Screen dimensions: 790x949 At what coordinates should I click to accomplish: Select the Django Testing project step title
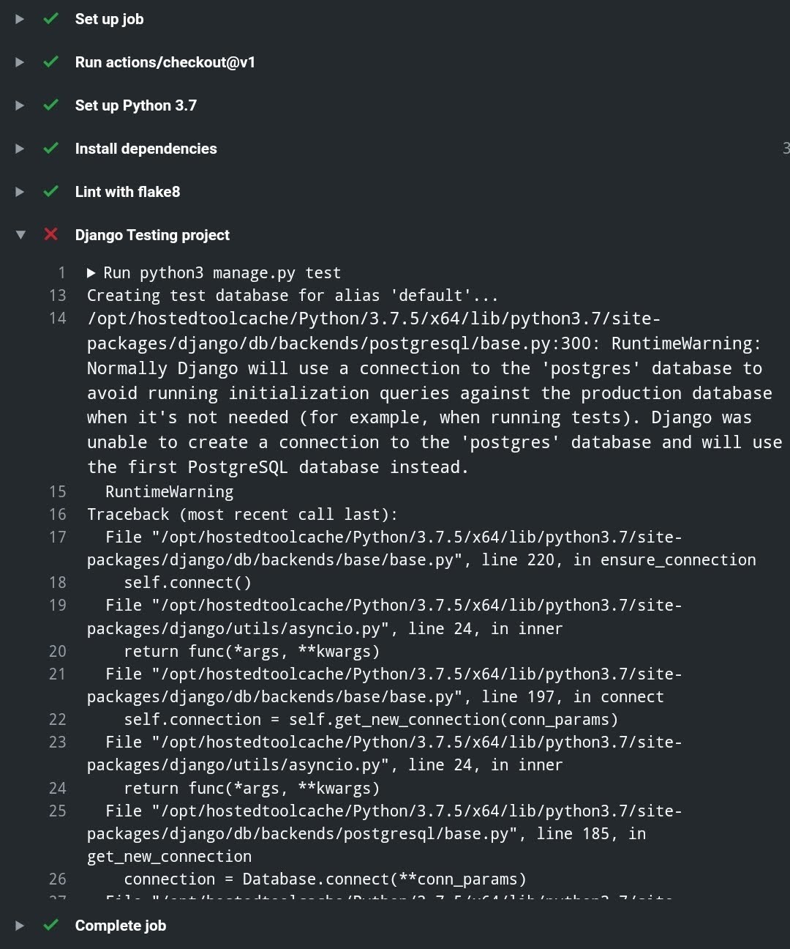pyautogui.click(x=152, y=235)
